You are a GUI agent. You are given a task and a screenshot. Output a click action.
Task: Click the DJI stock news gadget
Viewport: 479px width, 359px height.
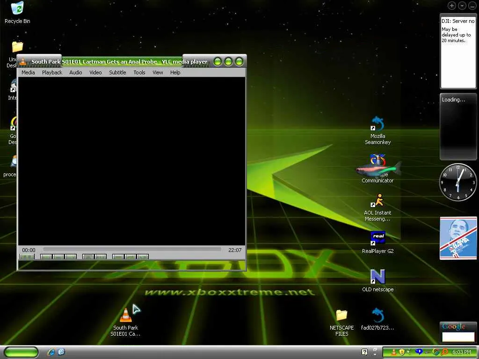click(x=458, y=51)
